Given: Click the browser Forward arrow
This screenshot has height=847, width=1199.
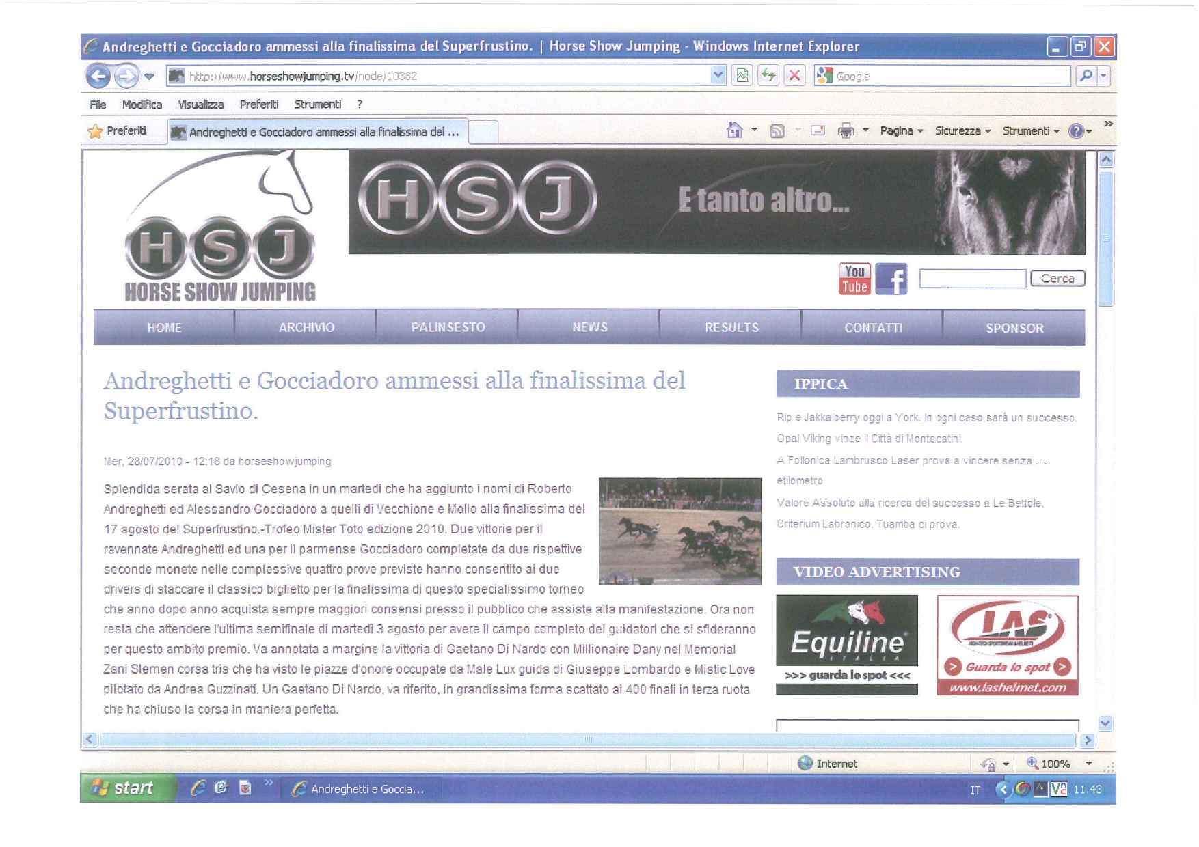Looking at the screenshot, I should point(126,76).
